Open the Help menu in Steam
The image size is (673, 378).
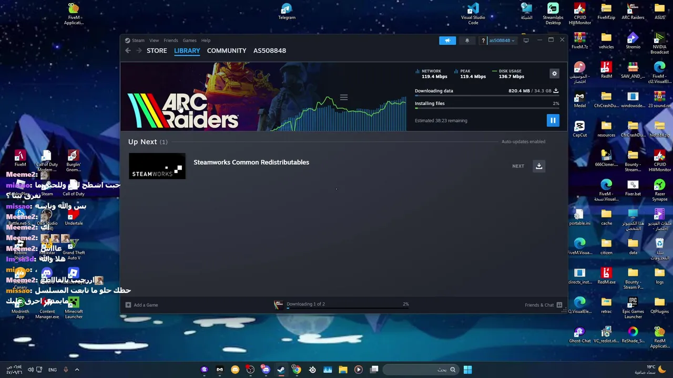point(206,40)
